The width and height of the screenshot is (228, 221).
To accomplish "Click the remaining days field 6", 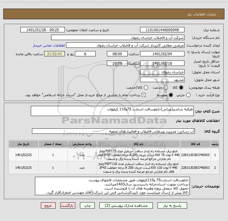I will point(85,54).
